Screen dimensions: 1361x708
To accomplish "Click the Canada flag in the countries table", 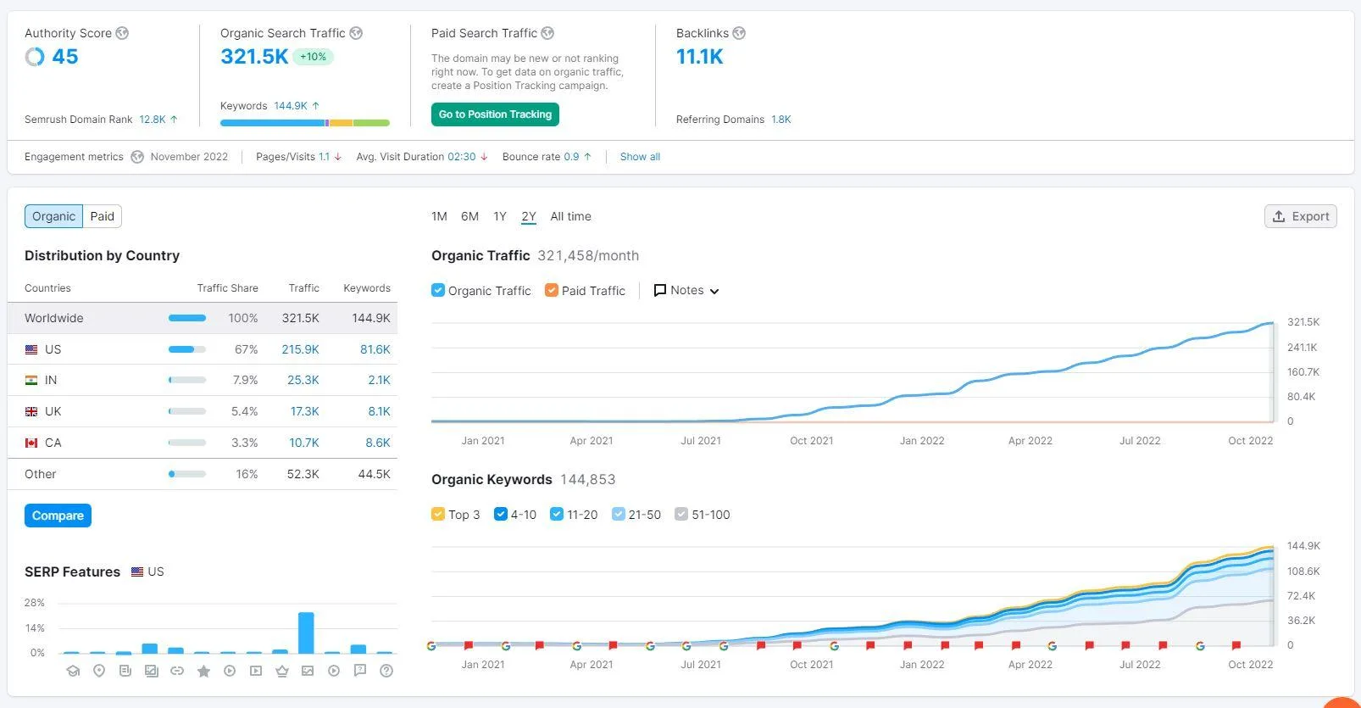I will coord(31,443).
